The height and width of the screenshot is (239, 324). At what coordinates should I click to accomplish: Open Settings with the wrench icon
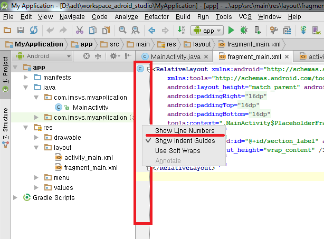tap(274, 31)
